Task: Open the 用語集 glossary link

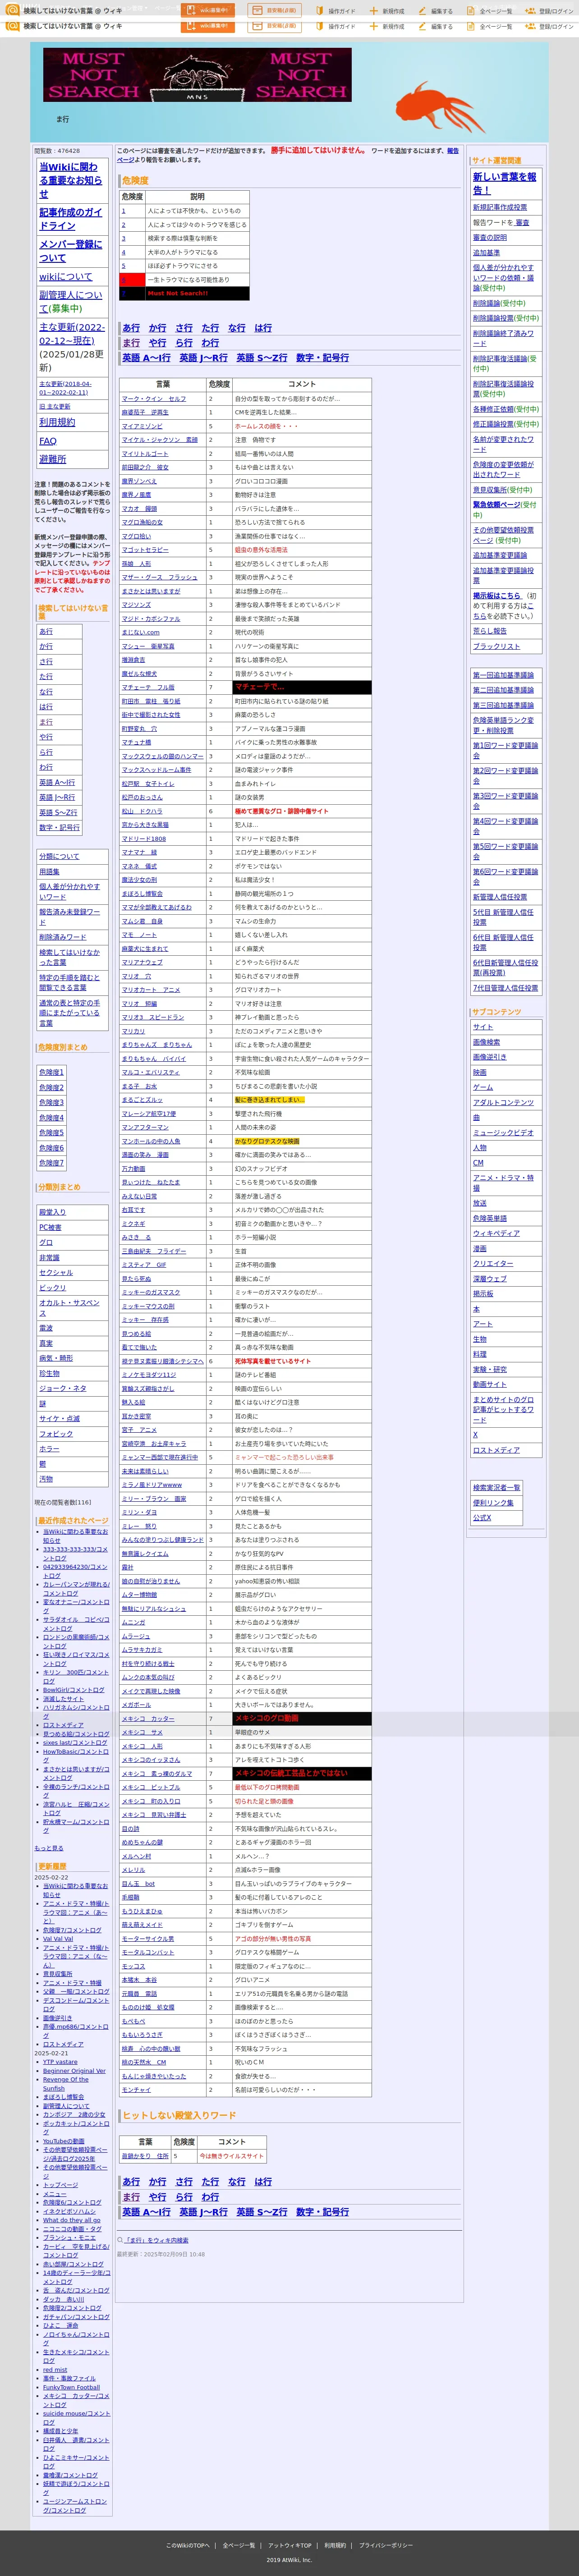Action: pos(49,871)
